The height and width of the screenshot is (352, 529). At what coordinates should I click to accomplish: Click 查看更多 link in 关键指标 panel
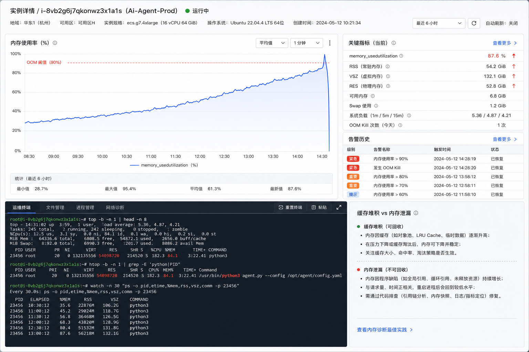click(505, 43)
